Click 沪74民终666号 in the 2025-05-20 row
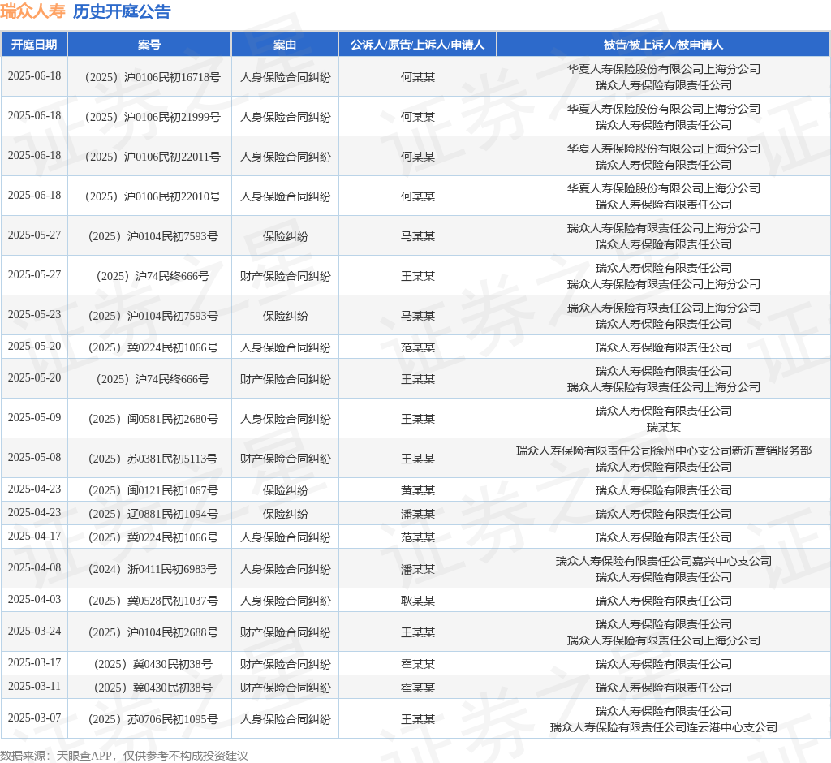This screenshot has width=831, height=763. pos(153,379)
